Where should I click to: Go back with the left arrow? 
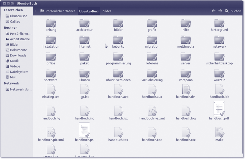[213, 11]
